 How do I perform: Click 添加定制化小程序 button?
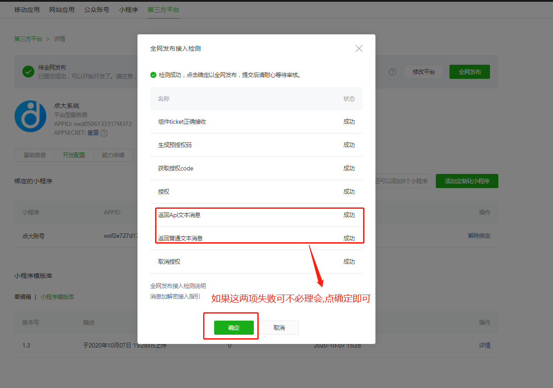coord(467,181)
